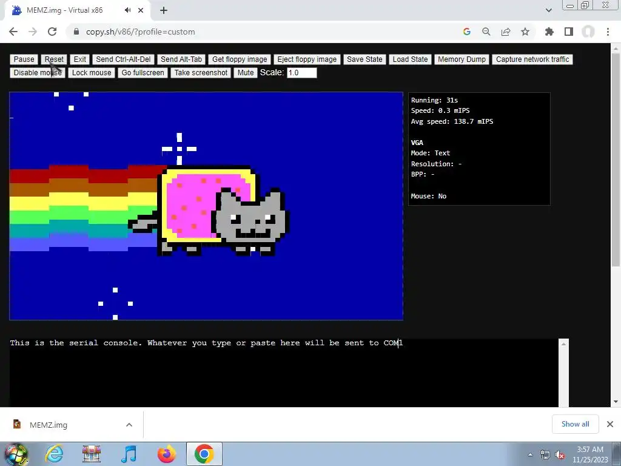Click the Scale input field
621x466 pixels.
click(x=302, y=73)
